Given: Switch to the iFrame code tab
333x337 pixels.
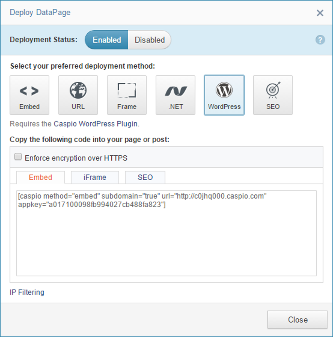Looking at the screenshot, I should click(x=95, y=177).
